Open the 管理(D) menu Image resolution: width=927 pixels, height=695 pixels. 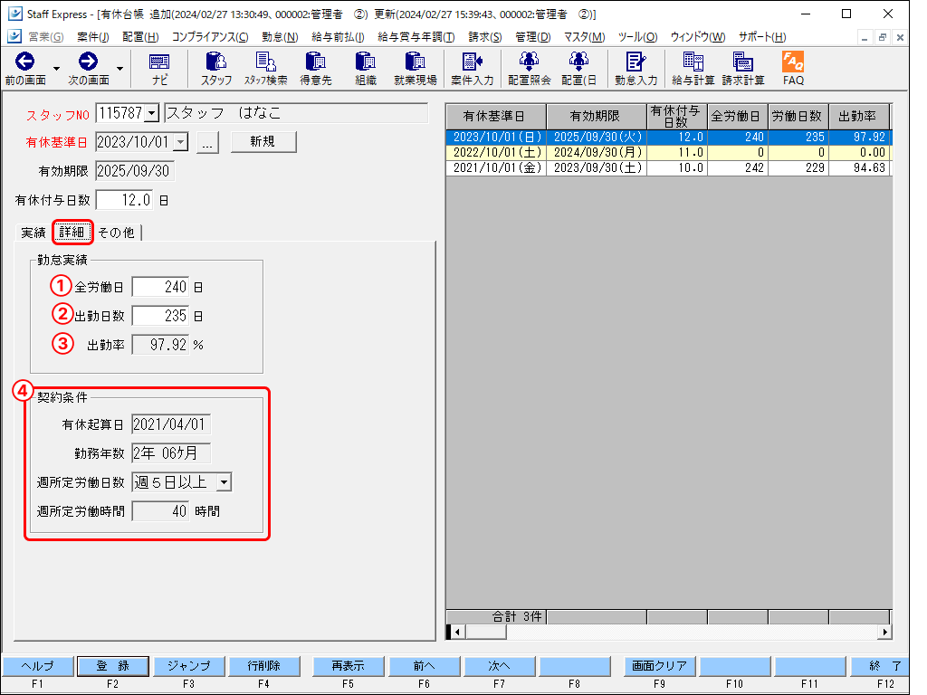point(532,36)
